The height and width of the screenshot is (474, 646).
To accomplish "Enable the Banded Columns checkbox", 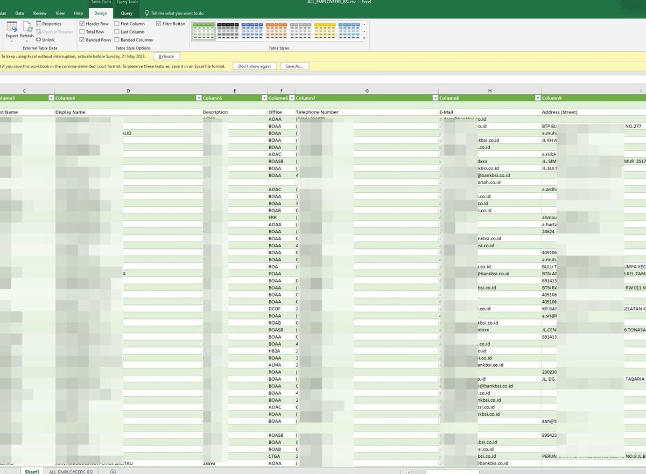I will click(x=116, y=40).
